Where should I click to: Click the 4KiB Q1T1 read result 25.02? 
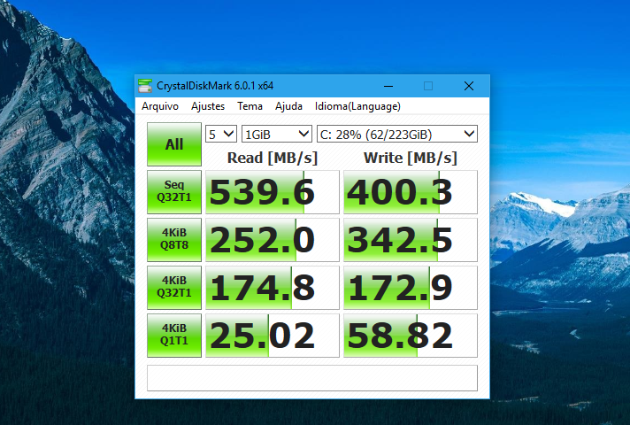pyautogui.click(x=273, y=336)
